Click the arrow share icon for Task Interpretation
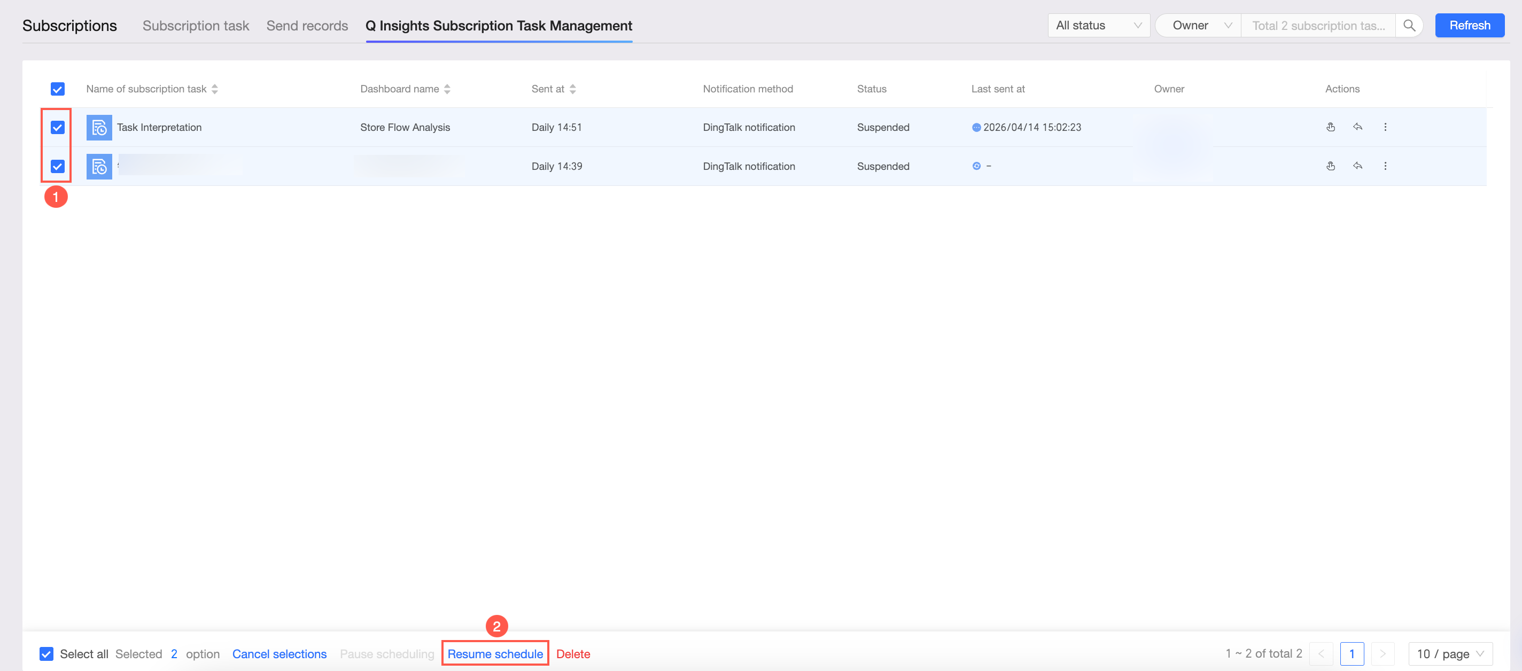This screenshot has width=1522, height=671. click(1358, 127)
